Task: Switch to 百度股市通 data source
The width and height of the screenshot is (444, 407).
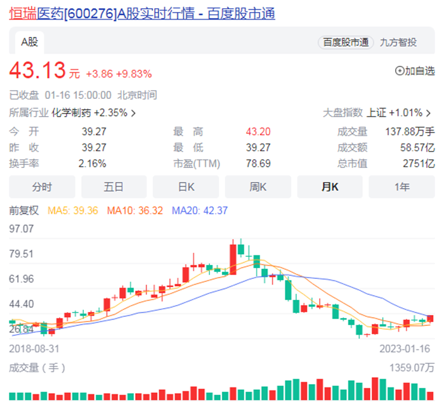Action: (x=346, y=42)
